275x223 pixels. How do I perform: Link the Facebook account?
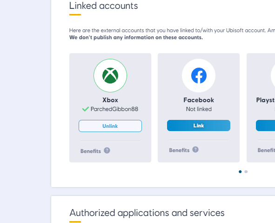(x=199, y=125)
